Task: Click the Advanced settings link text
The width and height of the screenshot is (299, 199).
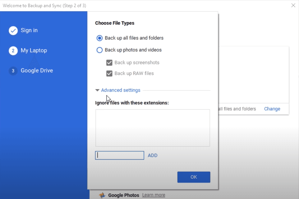Action: [121, 90]
